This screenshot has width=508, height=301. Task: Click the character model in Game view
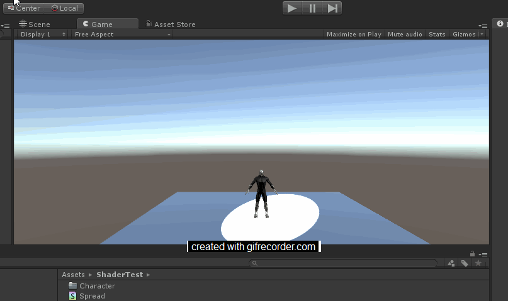point(261,194)
